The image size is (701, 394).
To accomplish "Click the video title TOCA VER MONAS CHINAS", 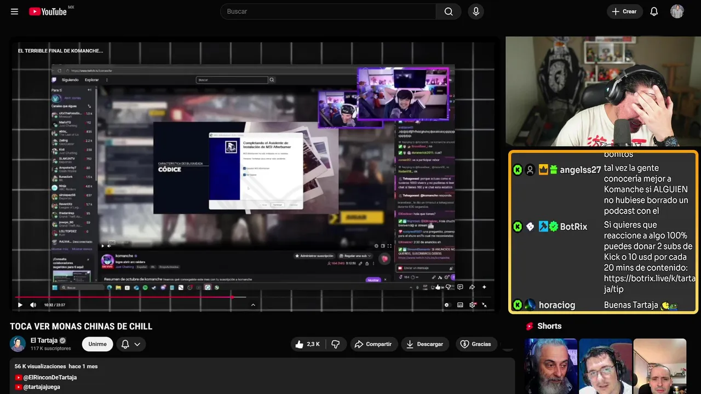I will point(81,327).
